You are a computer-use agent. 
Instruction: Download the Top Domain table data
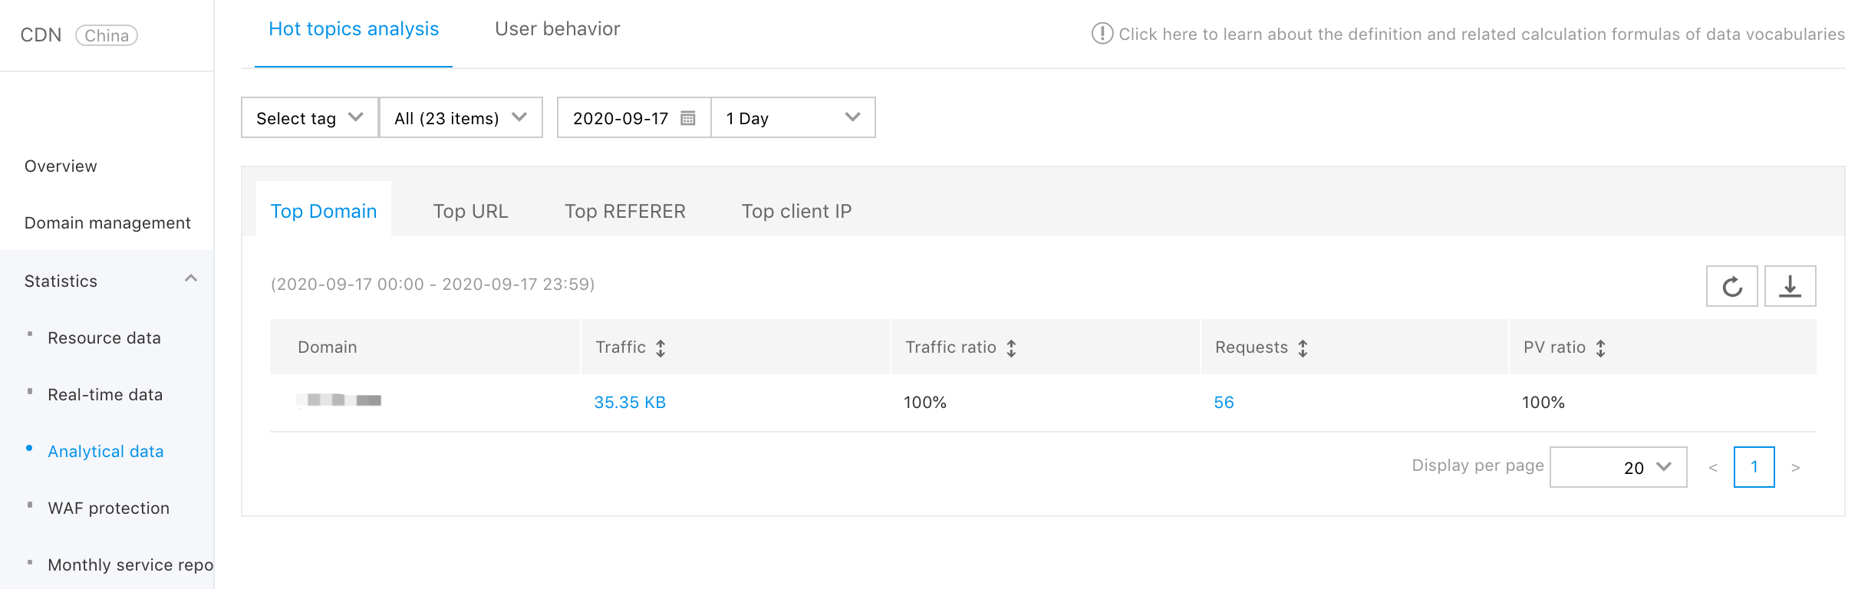1790,286
